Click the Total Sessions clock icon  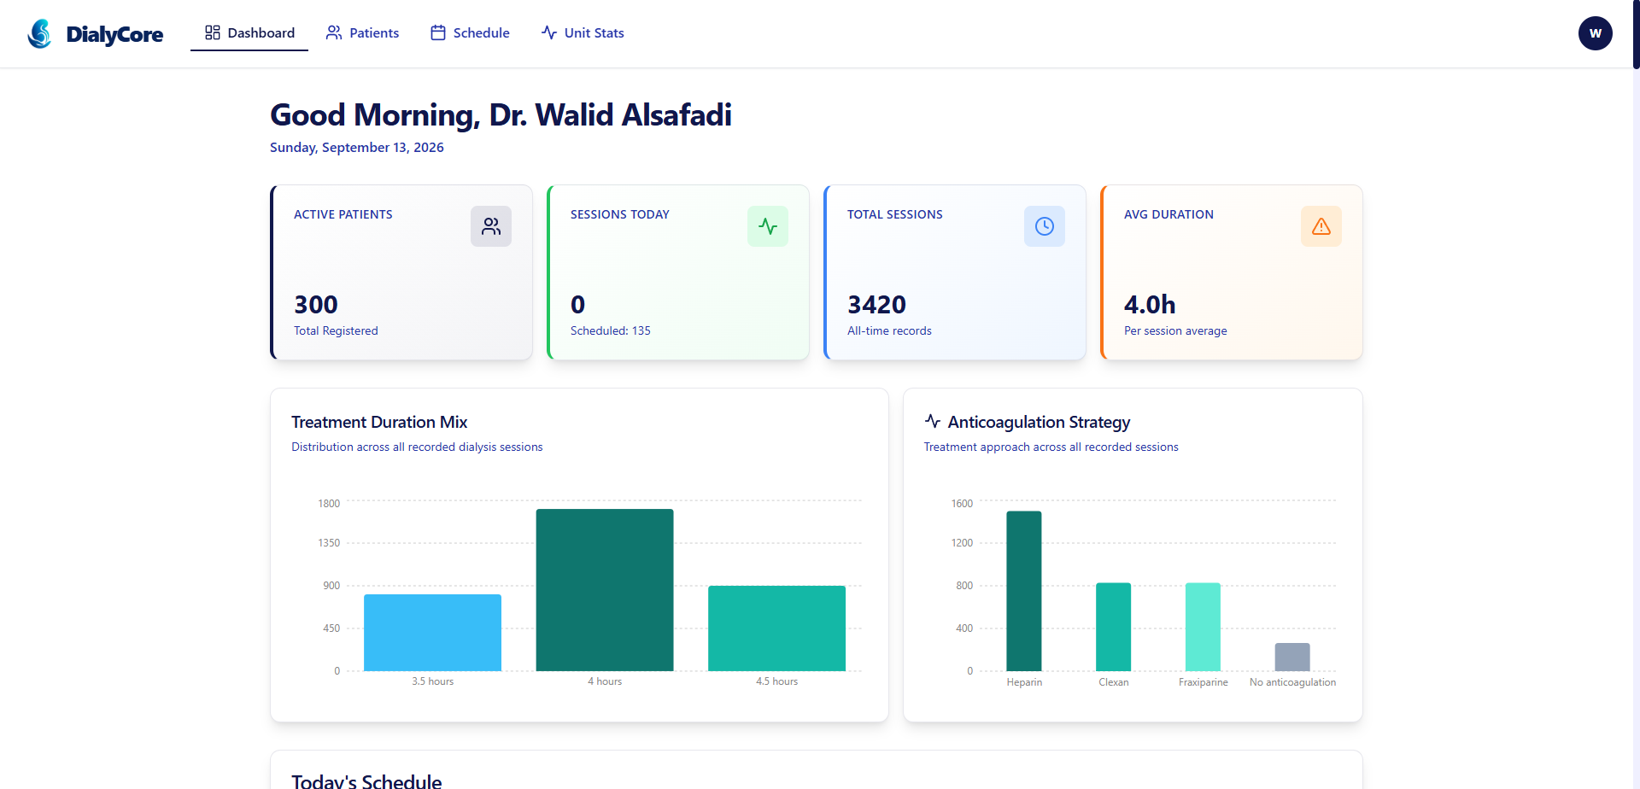click(x=1045, y=226)
